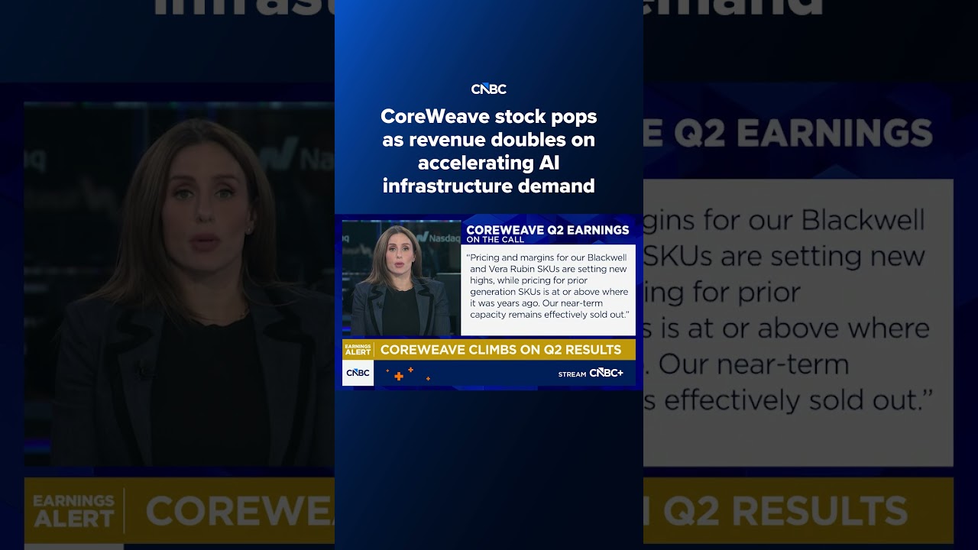The image size is (978, 550).
Task: Click the "STREAM CNBC+" logo
Action: tap(591, 374)
